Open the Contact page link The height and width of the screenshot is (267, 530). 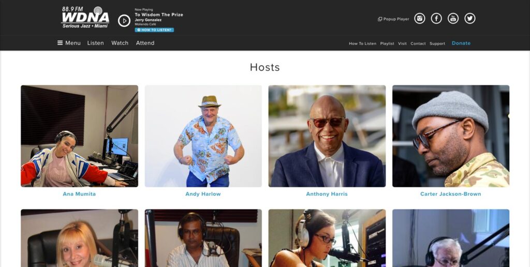[x=418, y=43]
